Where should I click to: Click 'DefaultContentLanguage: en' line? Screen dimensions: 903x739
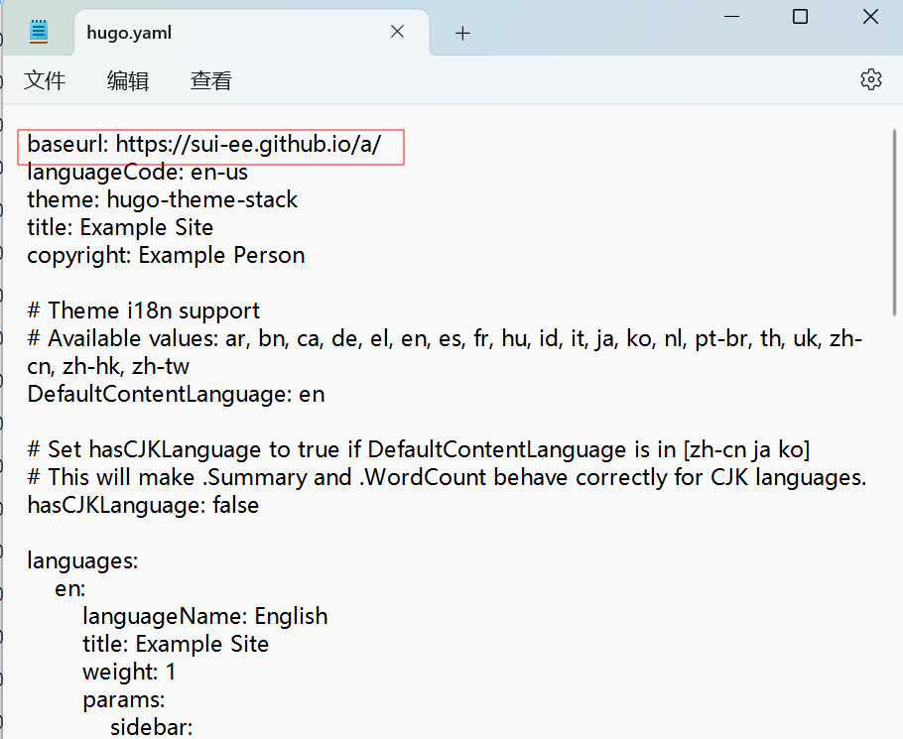pyautogui.click(x=176, y=394)
